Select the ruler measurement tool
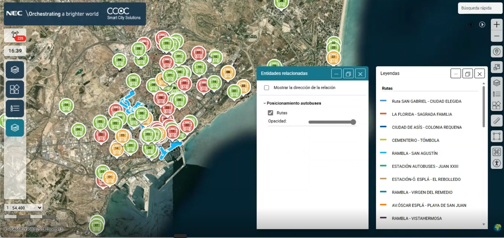 click(x=497, y=121)
